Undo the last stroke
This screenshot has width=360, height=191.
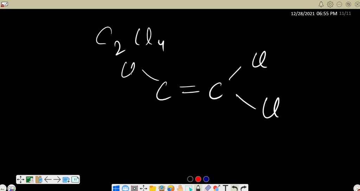click(234, 188)
